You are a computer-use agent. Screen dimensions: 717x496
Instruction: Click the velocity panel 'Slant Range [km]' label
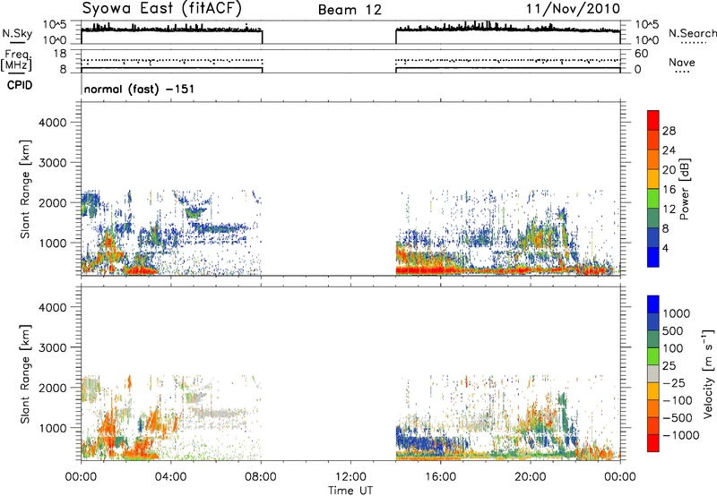click(25, 373)
